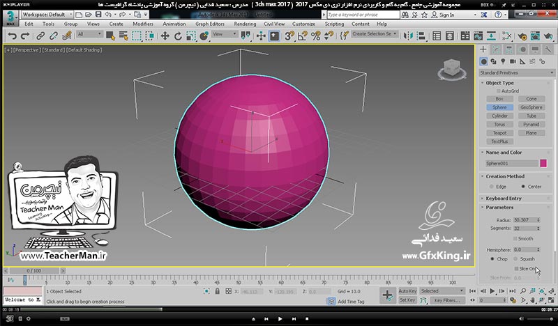Select the Edge creation method

click(x=492, y=187)
